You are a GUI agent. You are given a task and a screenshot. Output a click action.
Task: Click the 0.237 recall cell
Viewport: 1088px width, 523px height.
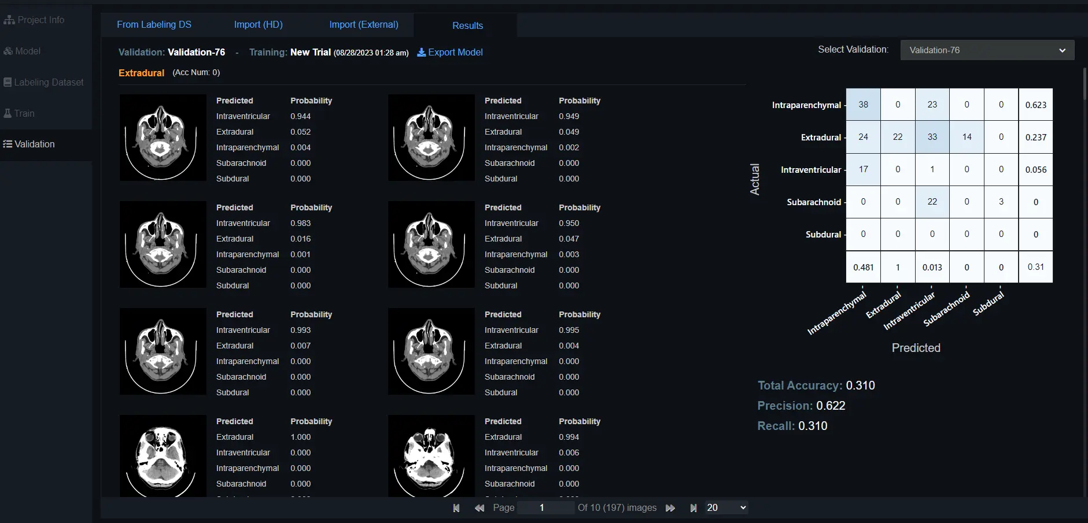(x=1036, y=137)
